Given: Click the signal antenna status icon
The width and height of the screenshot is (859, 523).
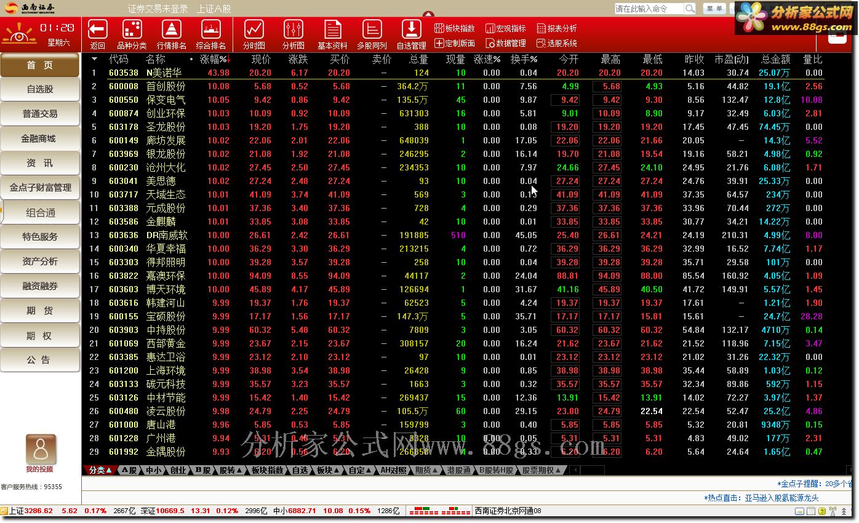Looking at the screenshot, I should (x=833, y=511).
